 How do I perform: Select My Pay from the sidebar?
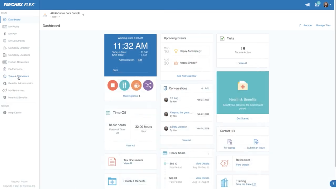12,34
